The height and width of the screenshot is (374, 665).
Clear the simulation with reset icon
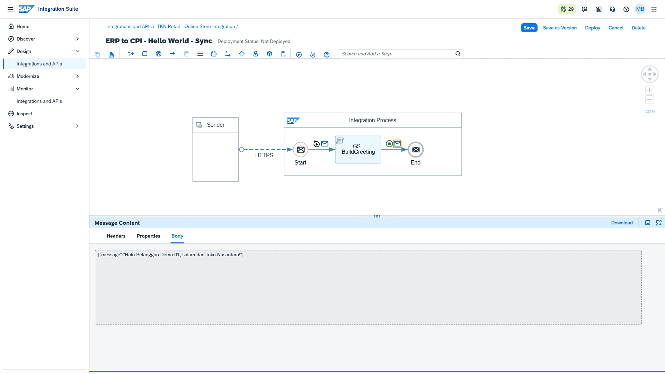point(313,55)
